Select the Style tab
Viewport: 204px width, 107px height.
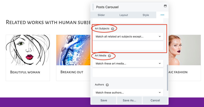coord(146,15)
